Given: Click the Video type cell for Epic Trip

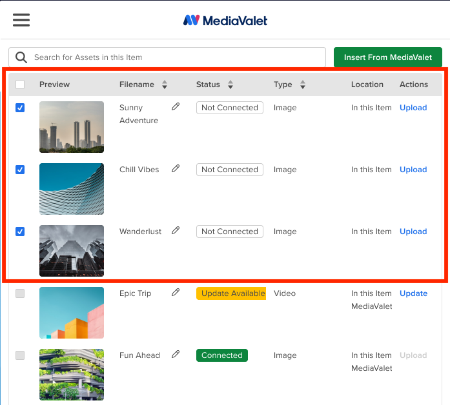Looking at the screenshot, I should (x=285, y=293).
